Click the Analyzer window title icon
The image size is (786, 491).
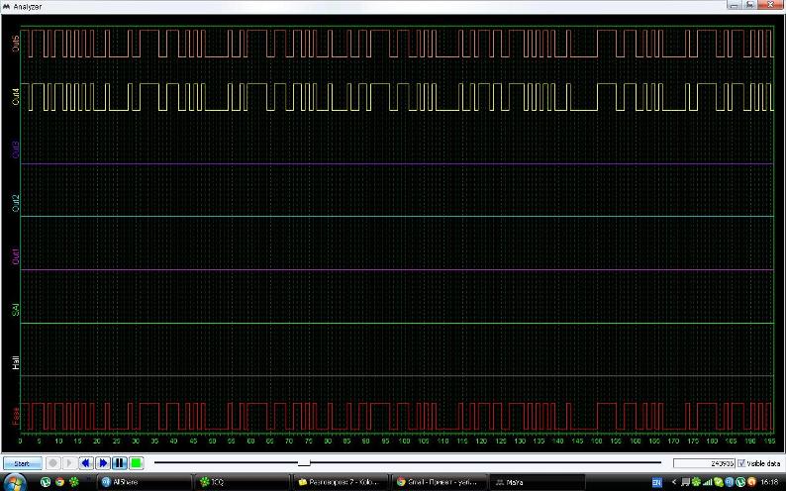[6, 6]
